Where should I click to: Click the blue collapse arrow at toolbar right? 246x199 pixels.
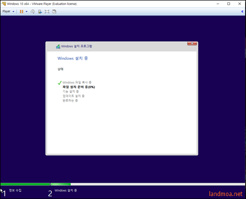pyautogui.click(x=242, y=11)
